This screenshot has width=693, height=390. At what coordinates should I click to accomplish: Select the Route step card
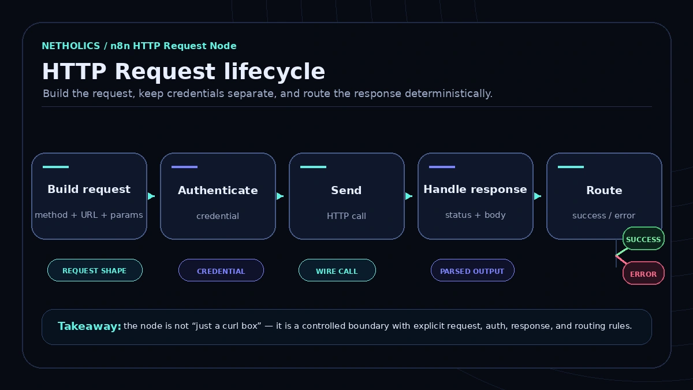tap(604, 196)
